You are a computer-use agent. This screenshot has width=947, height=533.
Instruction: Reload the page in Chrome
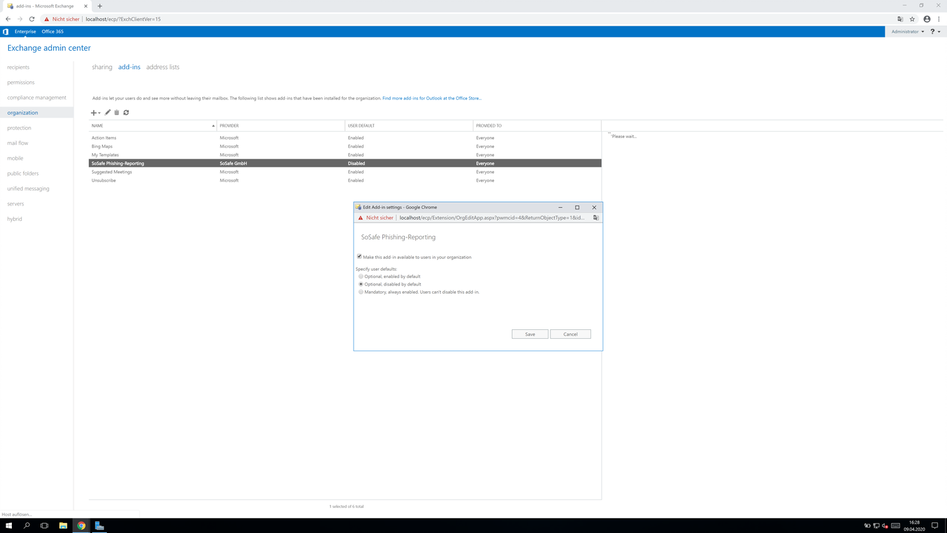click(32, 19)
